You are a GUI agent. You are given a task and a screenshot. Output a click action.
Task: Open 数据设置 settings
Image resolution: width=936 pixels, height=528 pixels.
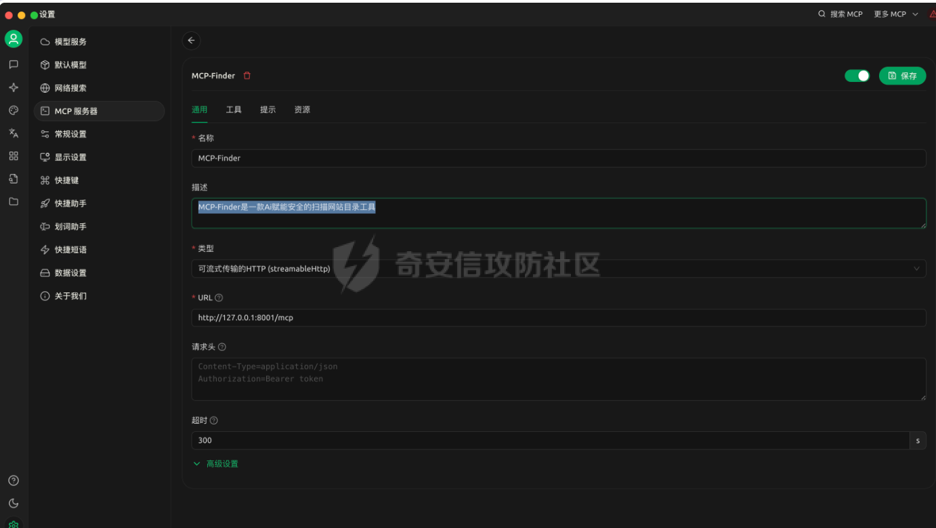click(99, 273)
